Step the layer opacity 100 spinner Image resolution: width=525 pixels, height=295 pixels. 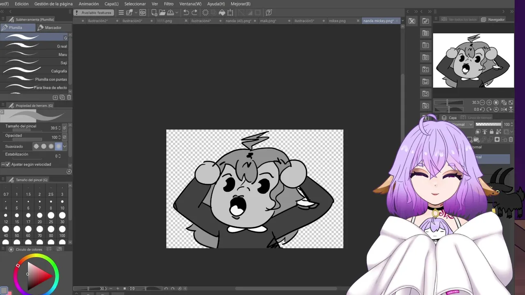512,124
